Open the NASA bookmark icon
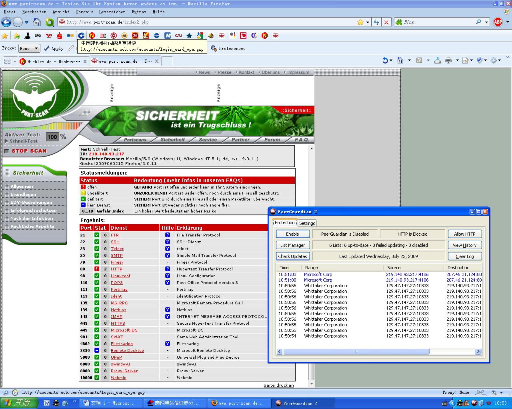 pos(157,36)
